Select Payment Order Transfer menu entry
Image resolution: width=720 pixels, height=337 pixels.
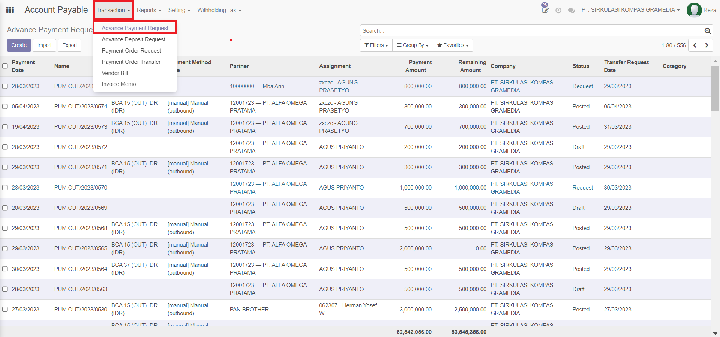coord(131,62)
